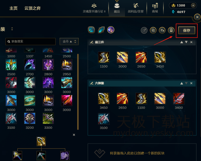
Task: Add currency with the plus button
Action: 193,5
